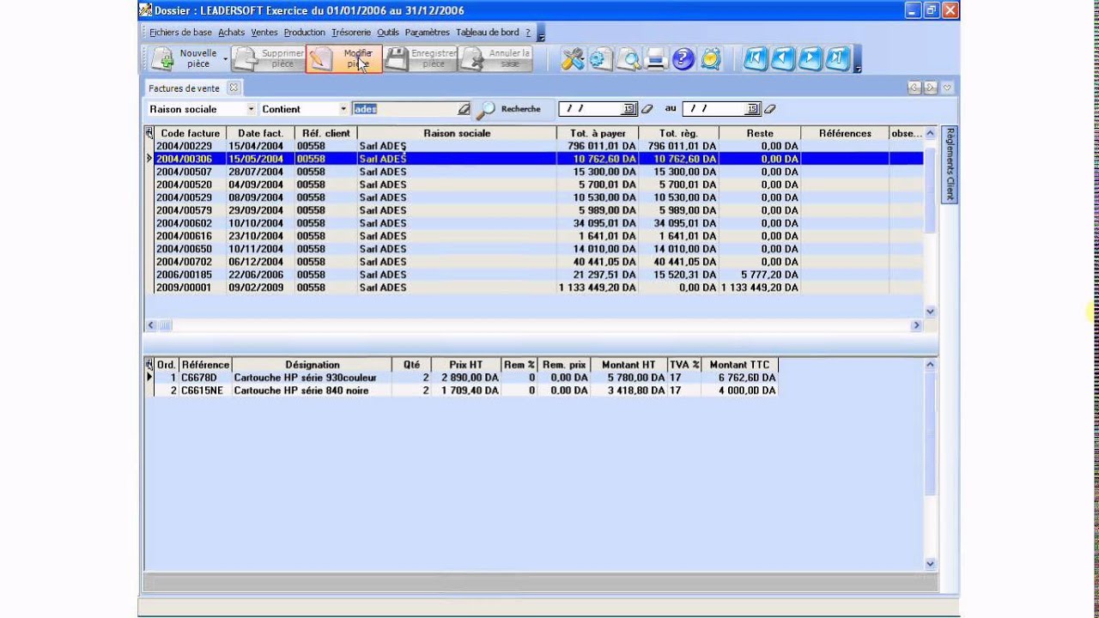Clear the end date with eraser icon
1099x618 pixels.
pyautogui.click(x=770, y=109)
